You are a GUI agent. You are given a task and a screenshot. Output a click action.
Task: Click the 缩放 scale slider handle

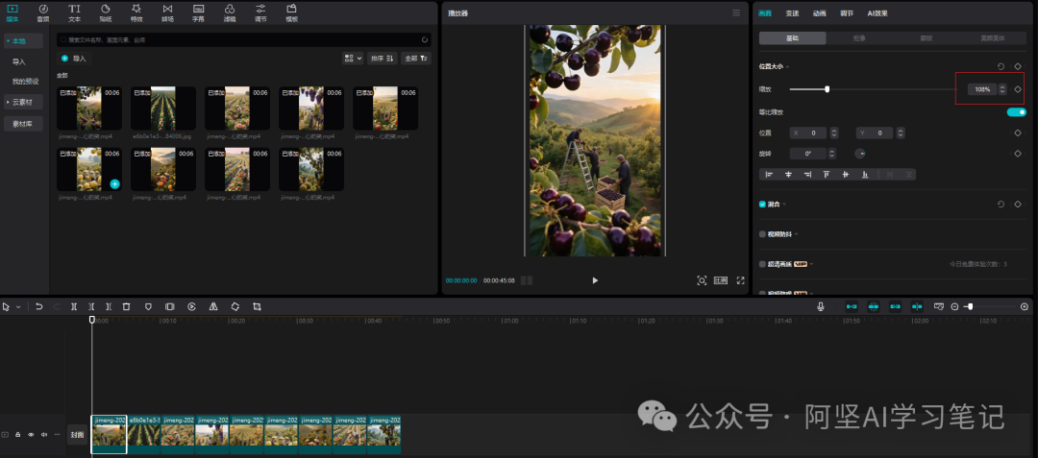pyautogui.click(x=827, y=89)
